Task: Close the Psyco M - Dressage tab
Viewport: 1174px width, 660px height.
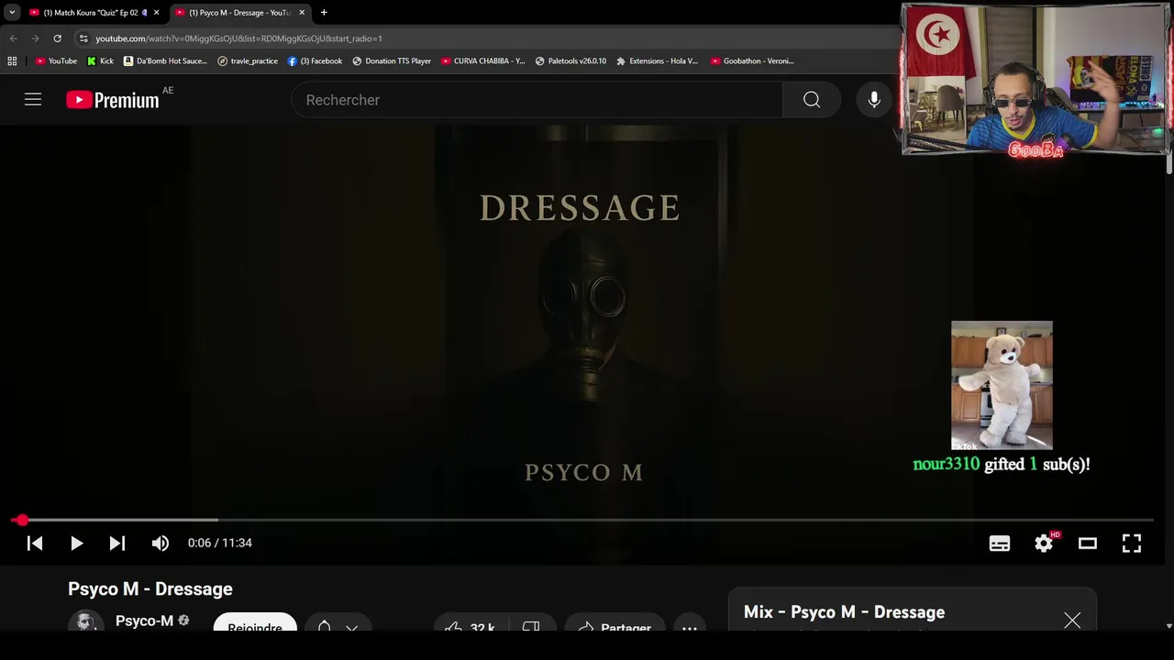Action: [302, 13]
